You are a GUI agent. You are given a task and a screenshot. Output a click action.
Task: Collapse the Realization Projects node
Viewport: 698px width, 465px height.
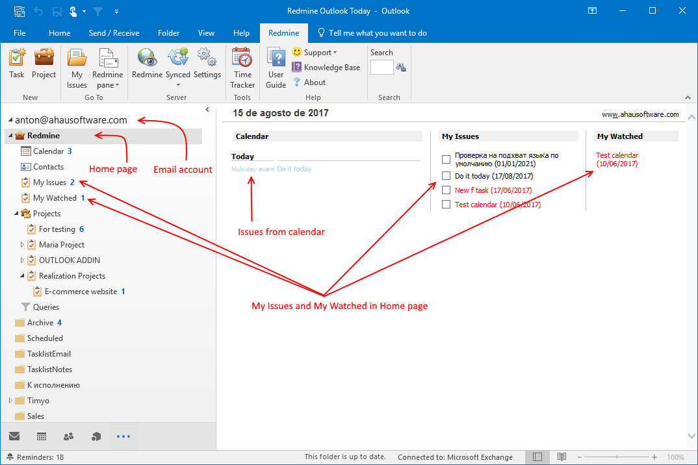pyautogui.click(x=22, y=276)
